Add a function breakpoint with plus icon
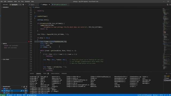Screen dimensions: 171x96 [x=22, y=87]
